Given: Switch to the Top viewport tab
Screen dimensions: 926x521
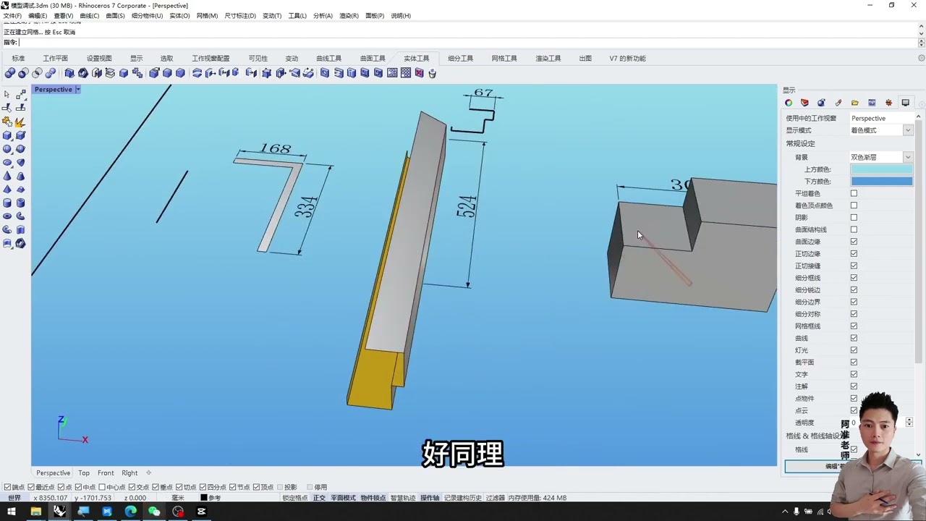Looking at the screenshot, I should 84,473.
